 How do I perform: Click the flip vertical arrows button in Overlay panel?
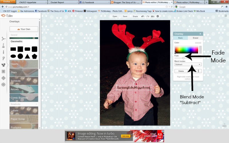point(198,71)
